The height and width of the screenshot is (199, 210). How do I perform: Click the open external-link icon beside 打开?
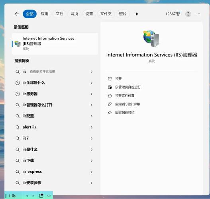pyautogui.click(x=110, y=79)
